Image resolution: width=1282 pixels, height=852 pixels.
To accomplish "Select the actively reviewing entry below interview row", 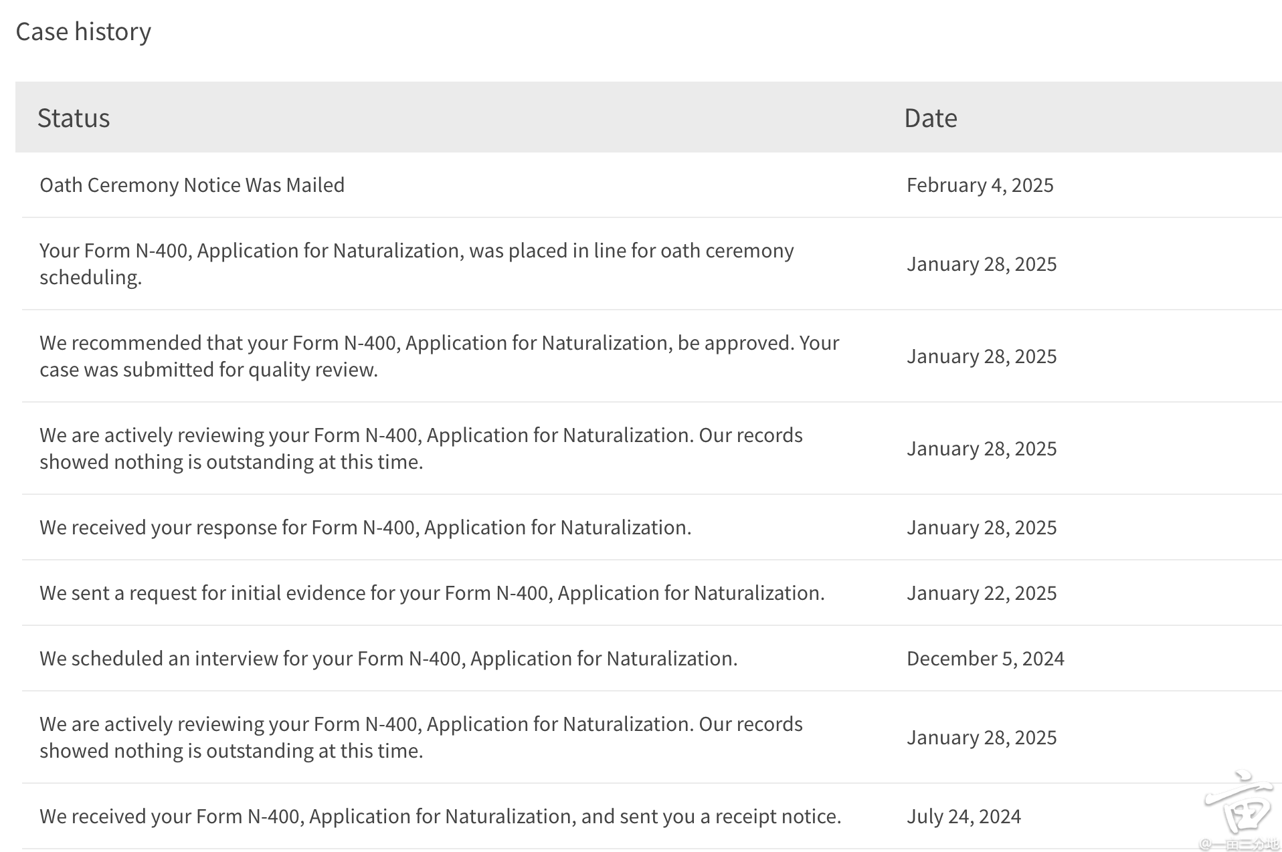I will (421, 737).
